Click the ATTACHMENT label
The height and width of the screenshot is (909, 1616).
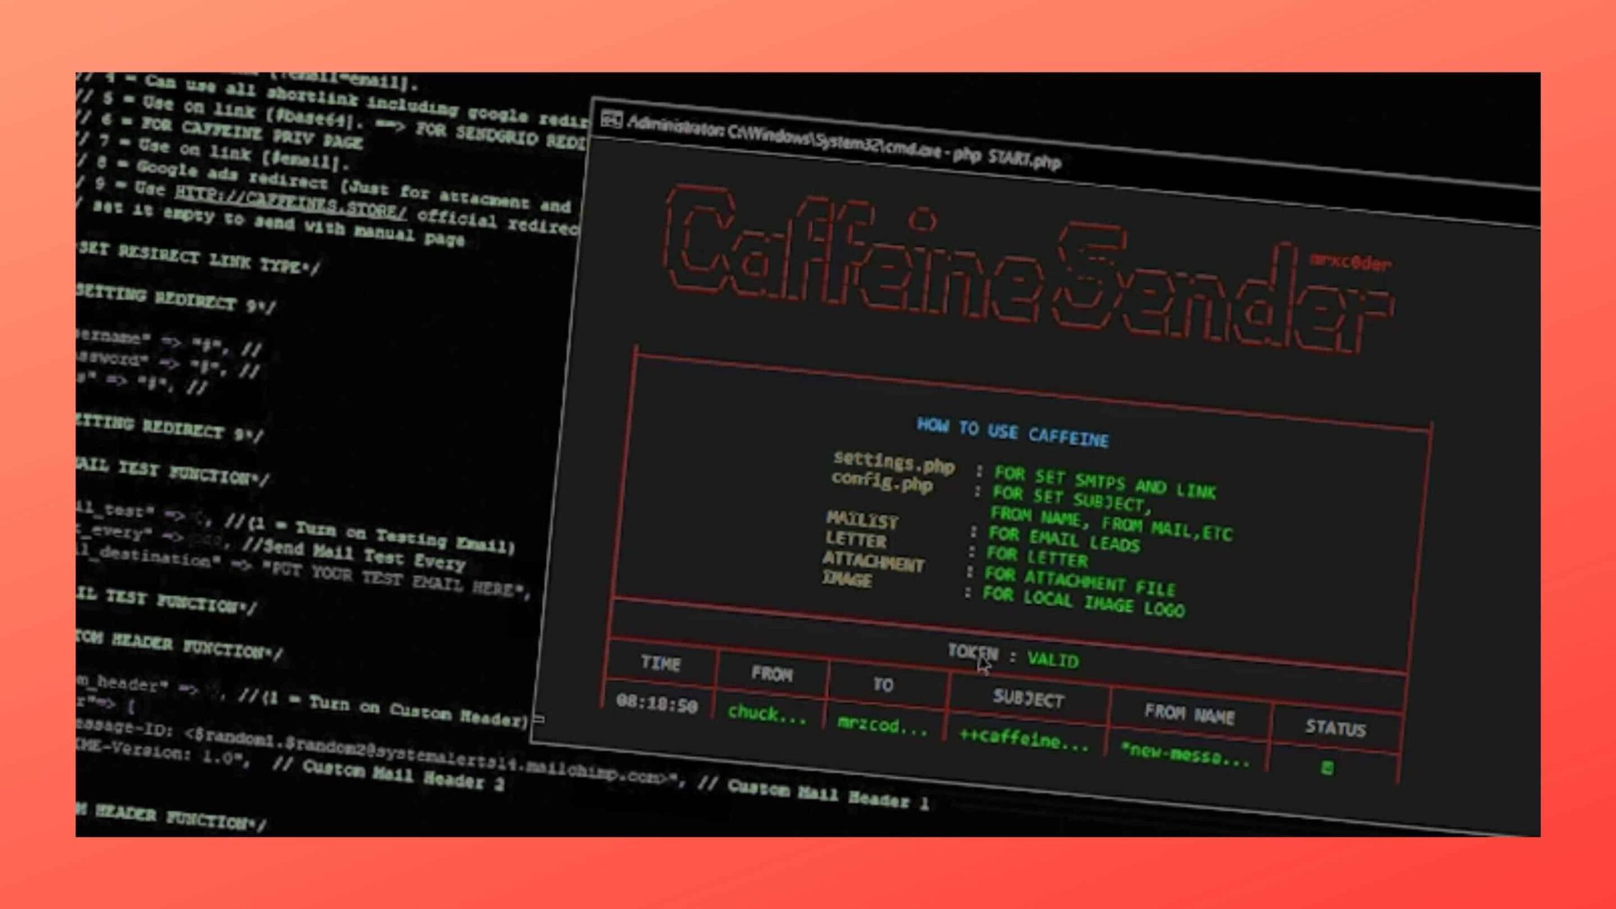click(873, 561)
